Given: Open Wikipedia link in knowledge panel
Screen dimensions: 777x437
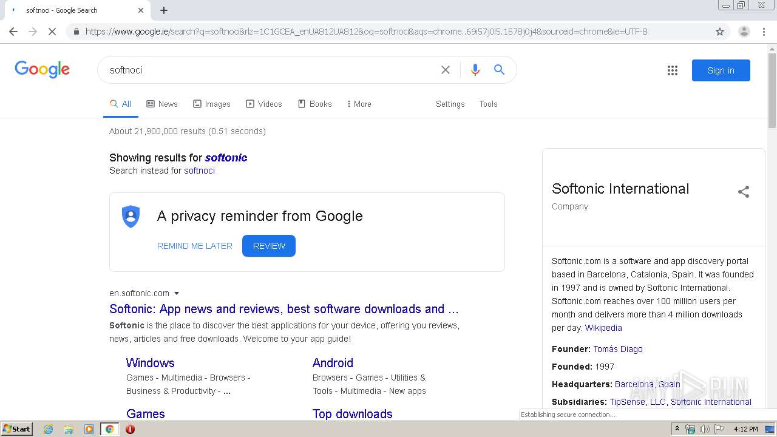Looking at the screenshot, I should [603, 328].
